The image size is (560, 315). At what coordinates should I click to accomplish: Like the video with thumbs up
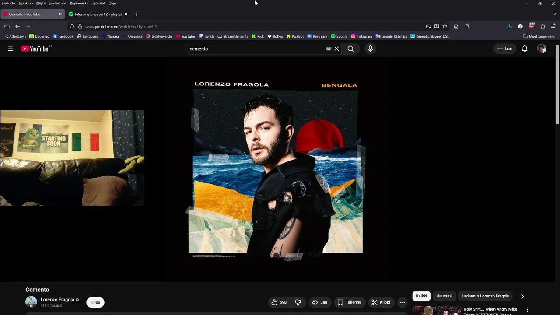coord(279,302)
